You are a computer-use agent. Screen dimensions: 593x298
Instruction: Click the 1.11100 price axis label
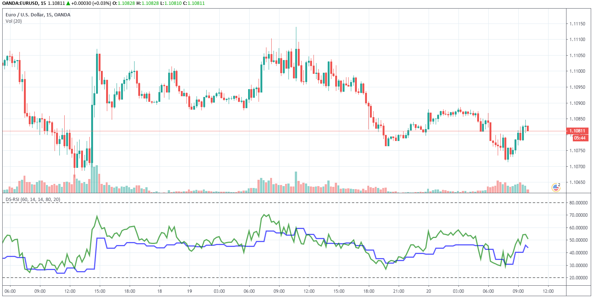click(577, 40)
